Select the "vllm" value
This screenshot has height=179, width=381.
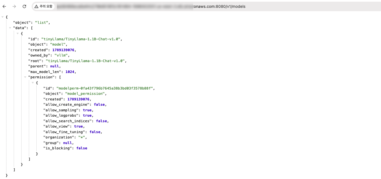click(x=61, y=55)
